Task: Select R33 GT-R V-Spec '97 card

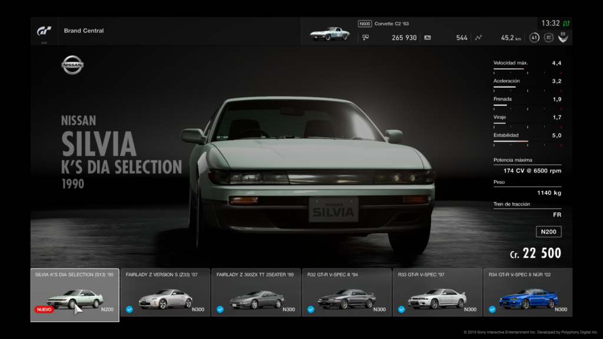Action: pos(438,293)
